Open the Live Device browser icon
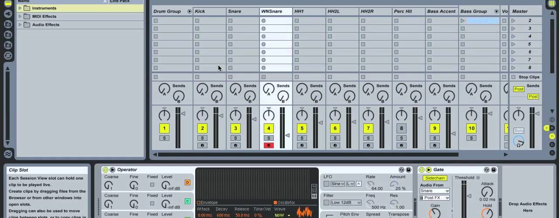Image resolution: width=559 pixels, height=218 pixels. click(8, 3)
